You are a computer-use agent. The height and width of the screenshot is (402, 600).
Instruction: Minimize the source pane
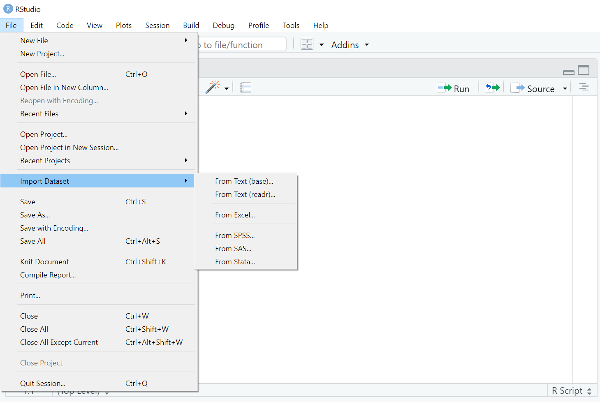(x=568, y=72)
